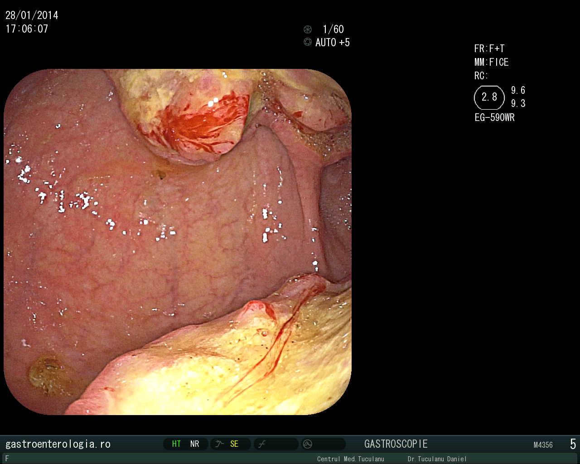The image size is (580, 464).
Task: Click the M4356 identifier
Action: pos(543,445)
